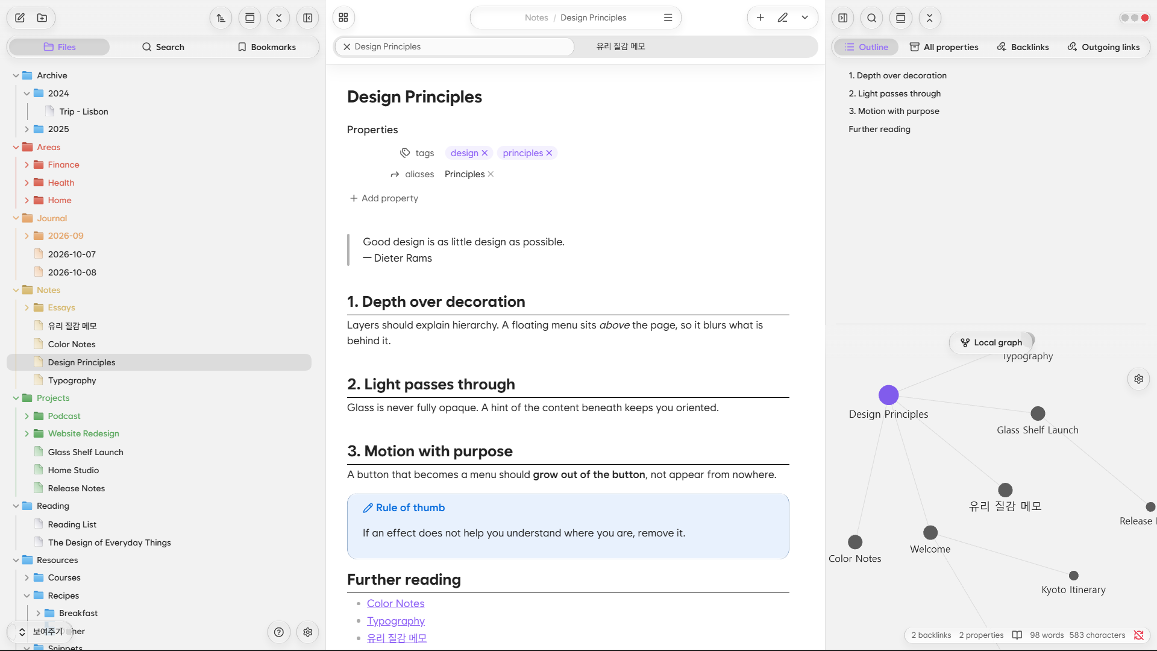Open local graph settings gear

point(1139,379)
